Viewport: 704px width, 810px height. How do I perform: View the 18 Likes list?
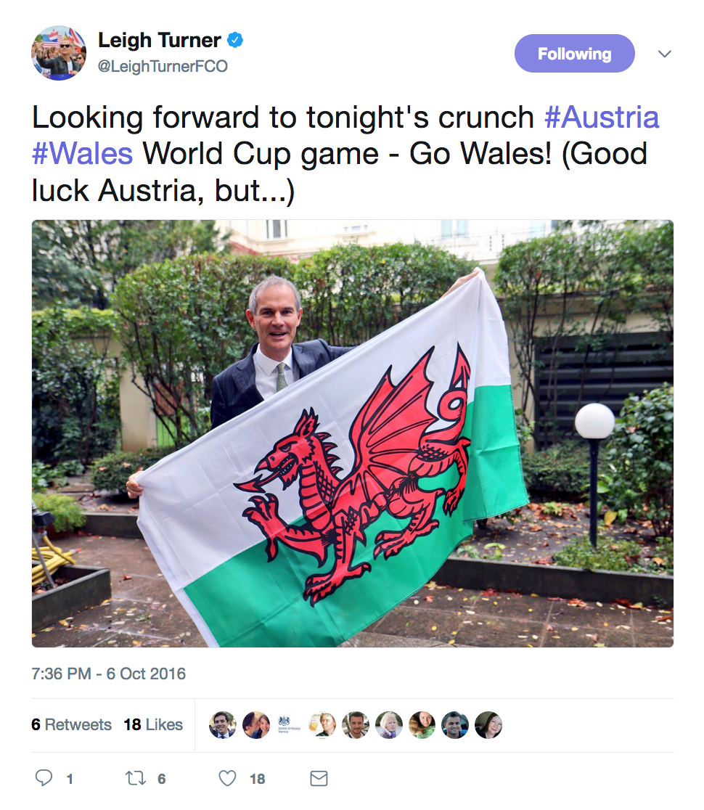153,724
